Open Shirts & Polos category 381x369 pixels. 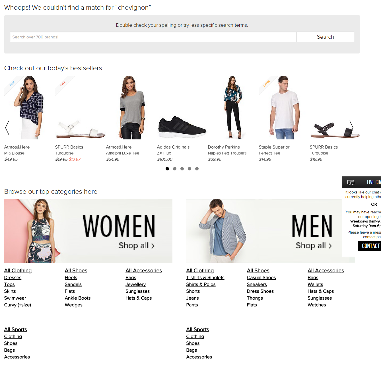pos(201,285)
